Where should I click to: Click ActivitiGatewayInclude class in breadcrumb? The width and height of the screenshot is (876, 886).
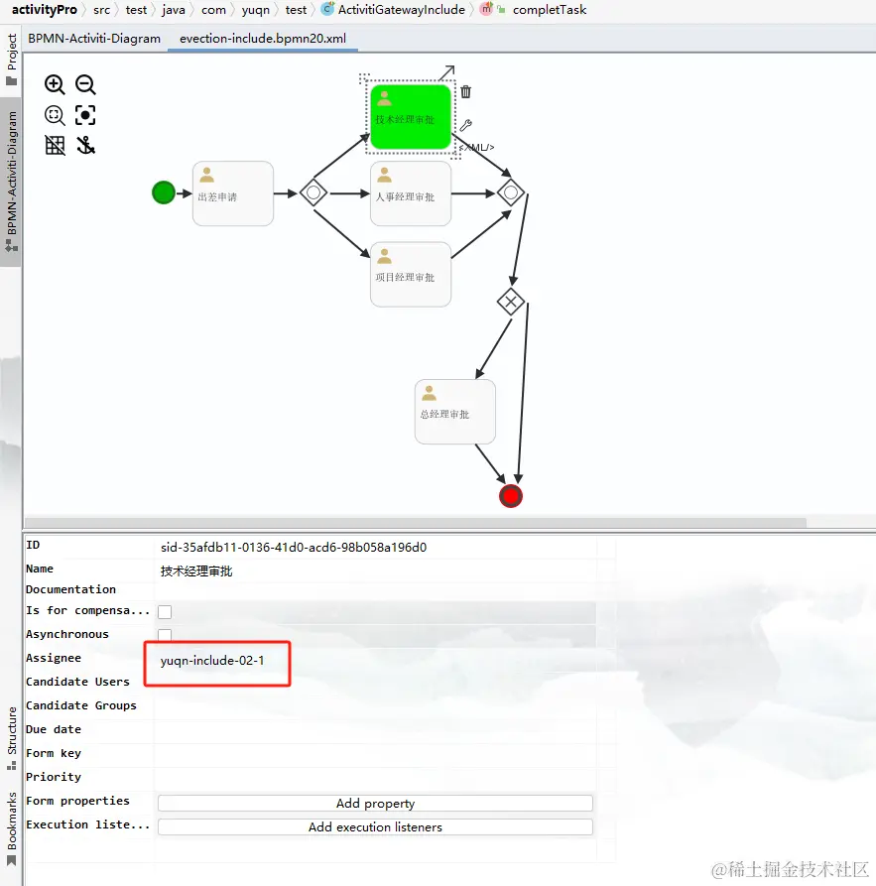point(393,10)
